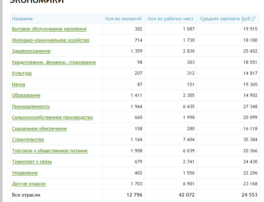Open Сельскохозяйственное производство link

[x=52, y=118]
